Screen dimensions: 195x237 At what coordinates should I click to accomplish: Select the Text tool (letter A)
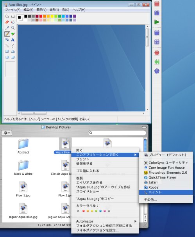coord(13,40)
